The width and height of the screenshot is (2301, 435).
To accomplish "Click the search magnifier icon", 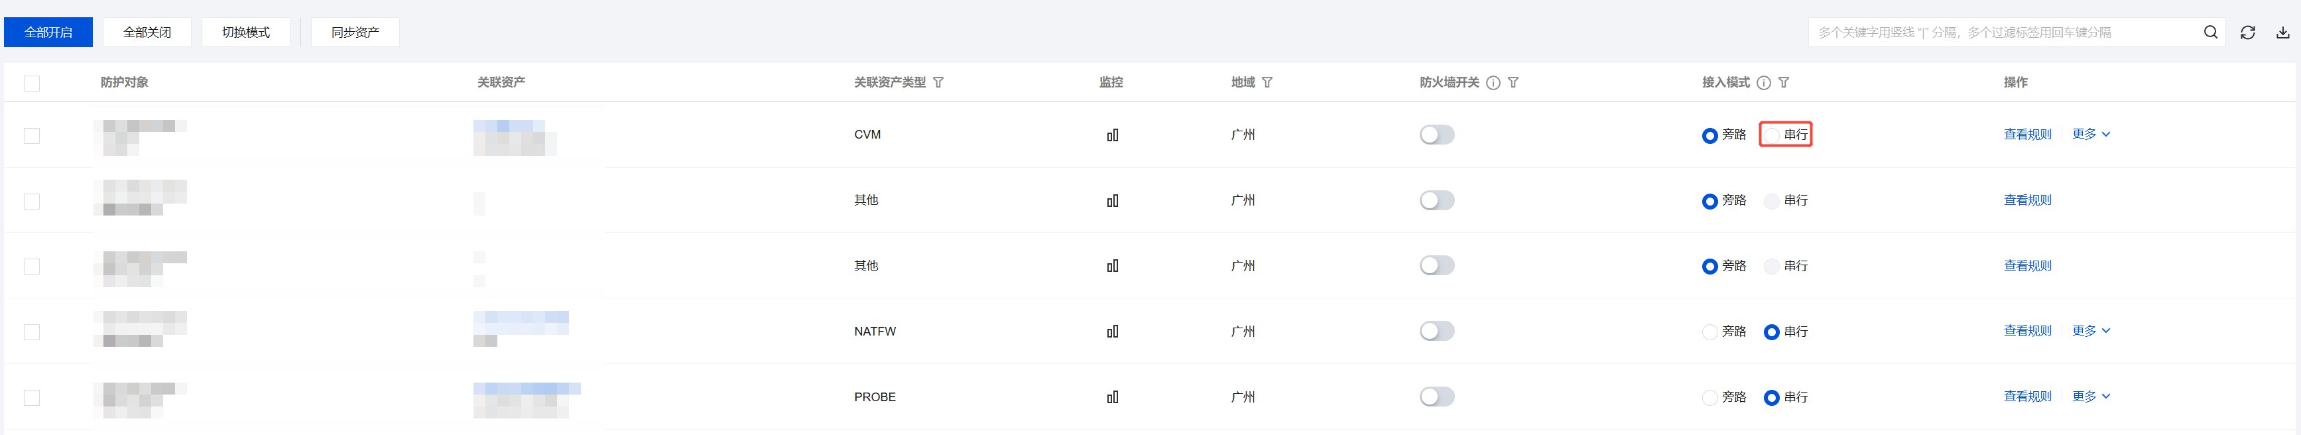I will tap(2210, 32).
